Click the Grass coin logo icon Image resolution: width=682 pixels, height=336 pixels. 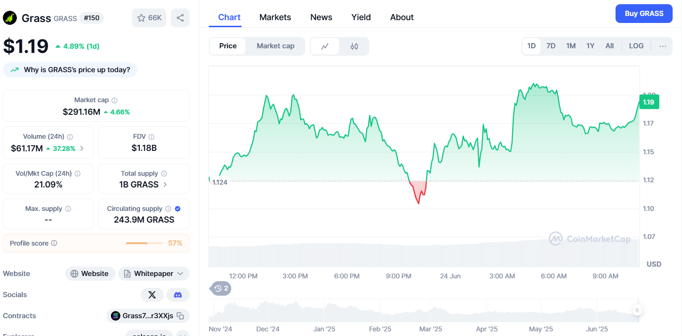(x=10, y=18)
